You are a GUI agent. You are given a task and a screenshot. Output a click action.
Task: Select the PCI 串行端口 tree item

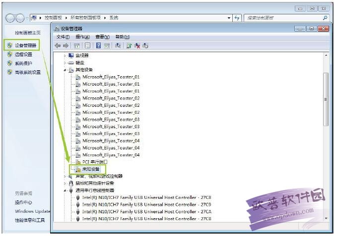point(95,162)
